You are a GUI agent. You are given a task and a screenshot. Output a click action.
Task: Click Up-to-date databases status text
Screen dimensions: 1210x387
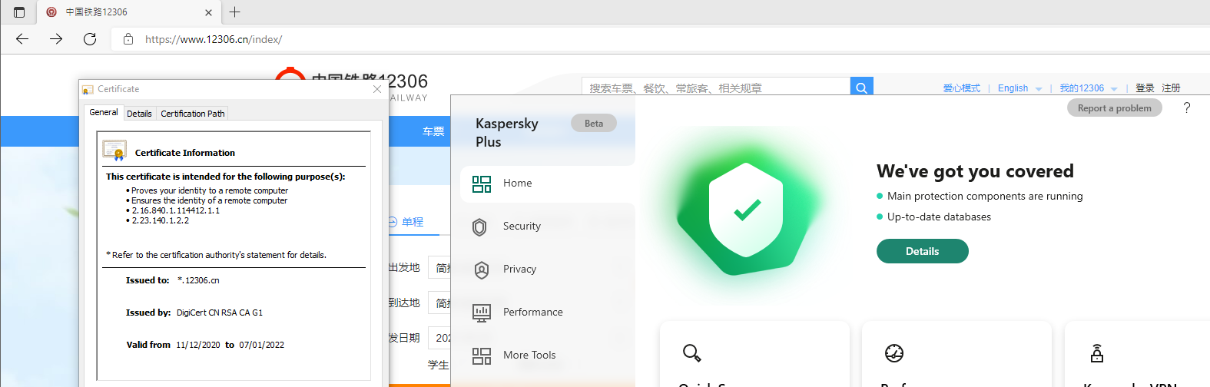point(939,217)
